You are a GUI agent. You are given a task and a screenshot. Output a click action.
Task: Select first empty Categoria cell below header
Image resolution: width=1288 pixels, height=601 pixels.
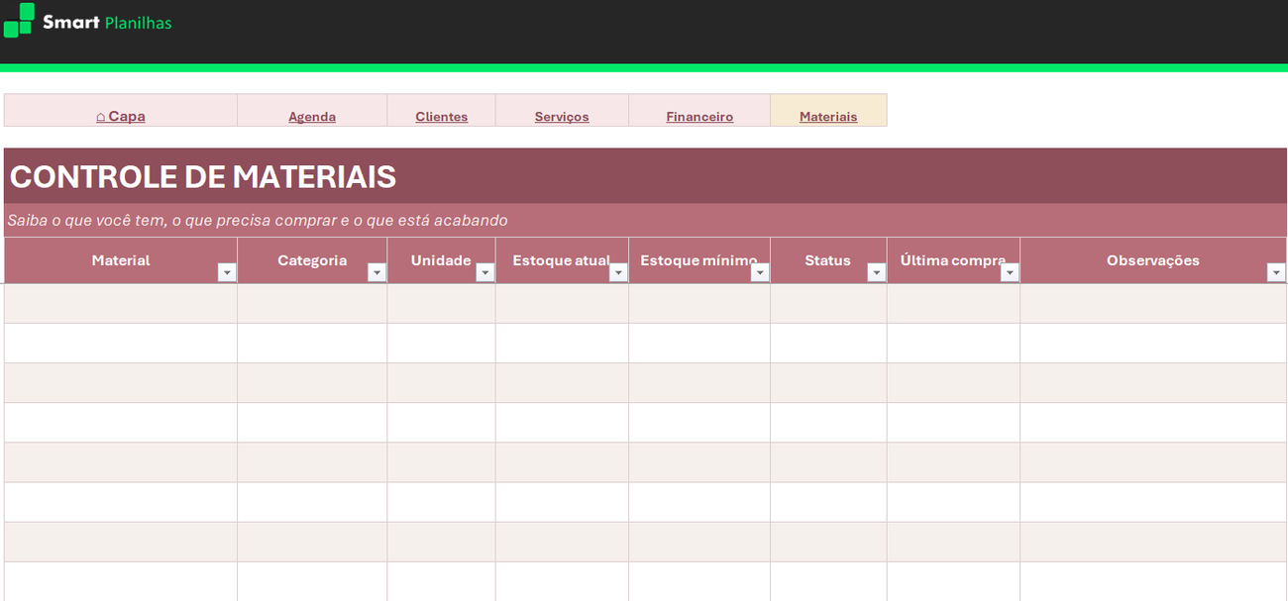pyautogui.click(x=312, y=304)
